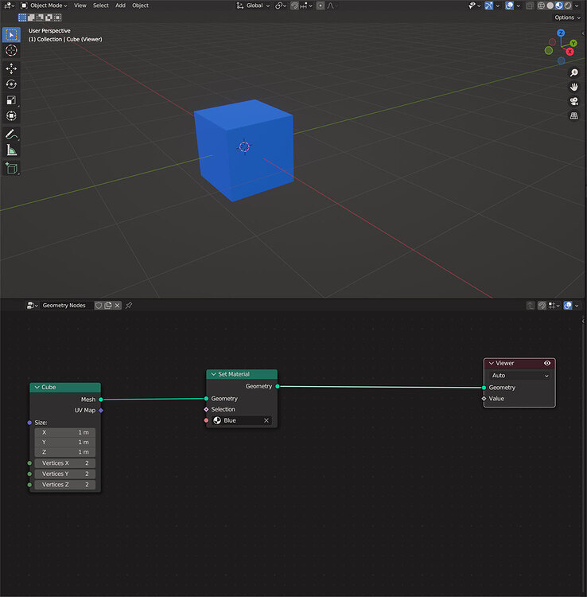Select the Select Box tool
587x597 pixels.
[x=11, y=35]
